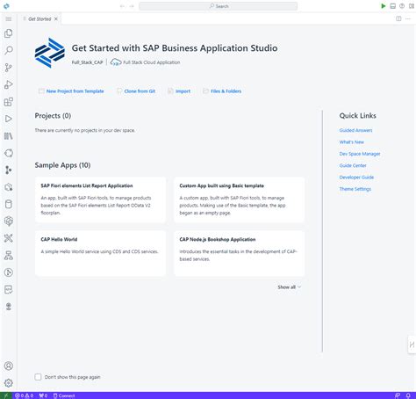Open the notifications bell in status bar
Image resolution: width=416 pixels, height=399 pixels.
click(x=408, y=395)
